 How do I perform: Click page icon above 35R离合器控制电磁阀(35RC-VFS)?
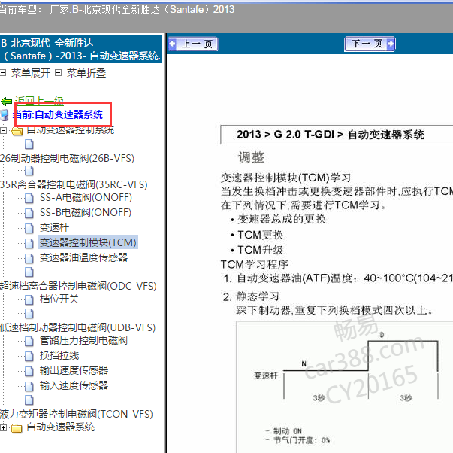(29, 171)
